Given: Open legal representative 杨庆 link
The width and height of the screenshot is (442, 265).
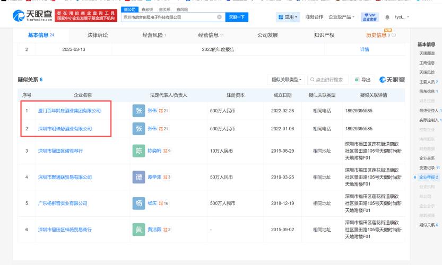Looking at the screenshot, I should (x=152, y=204).
